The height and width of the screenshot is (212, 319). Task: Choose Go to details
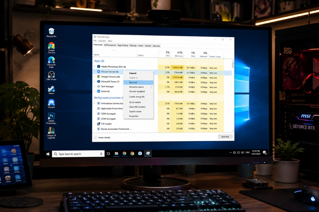[x=138, y=102]
